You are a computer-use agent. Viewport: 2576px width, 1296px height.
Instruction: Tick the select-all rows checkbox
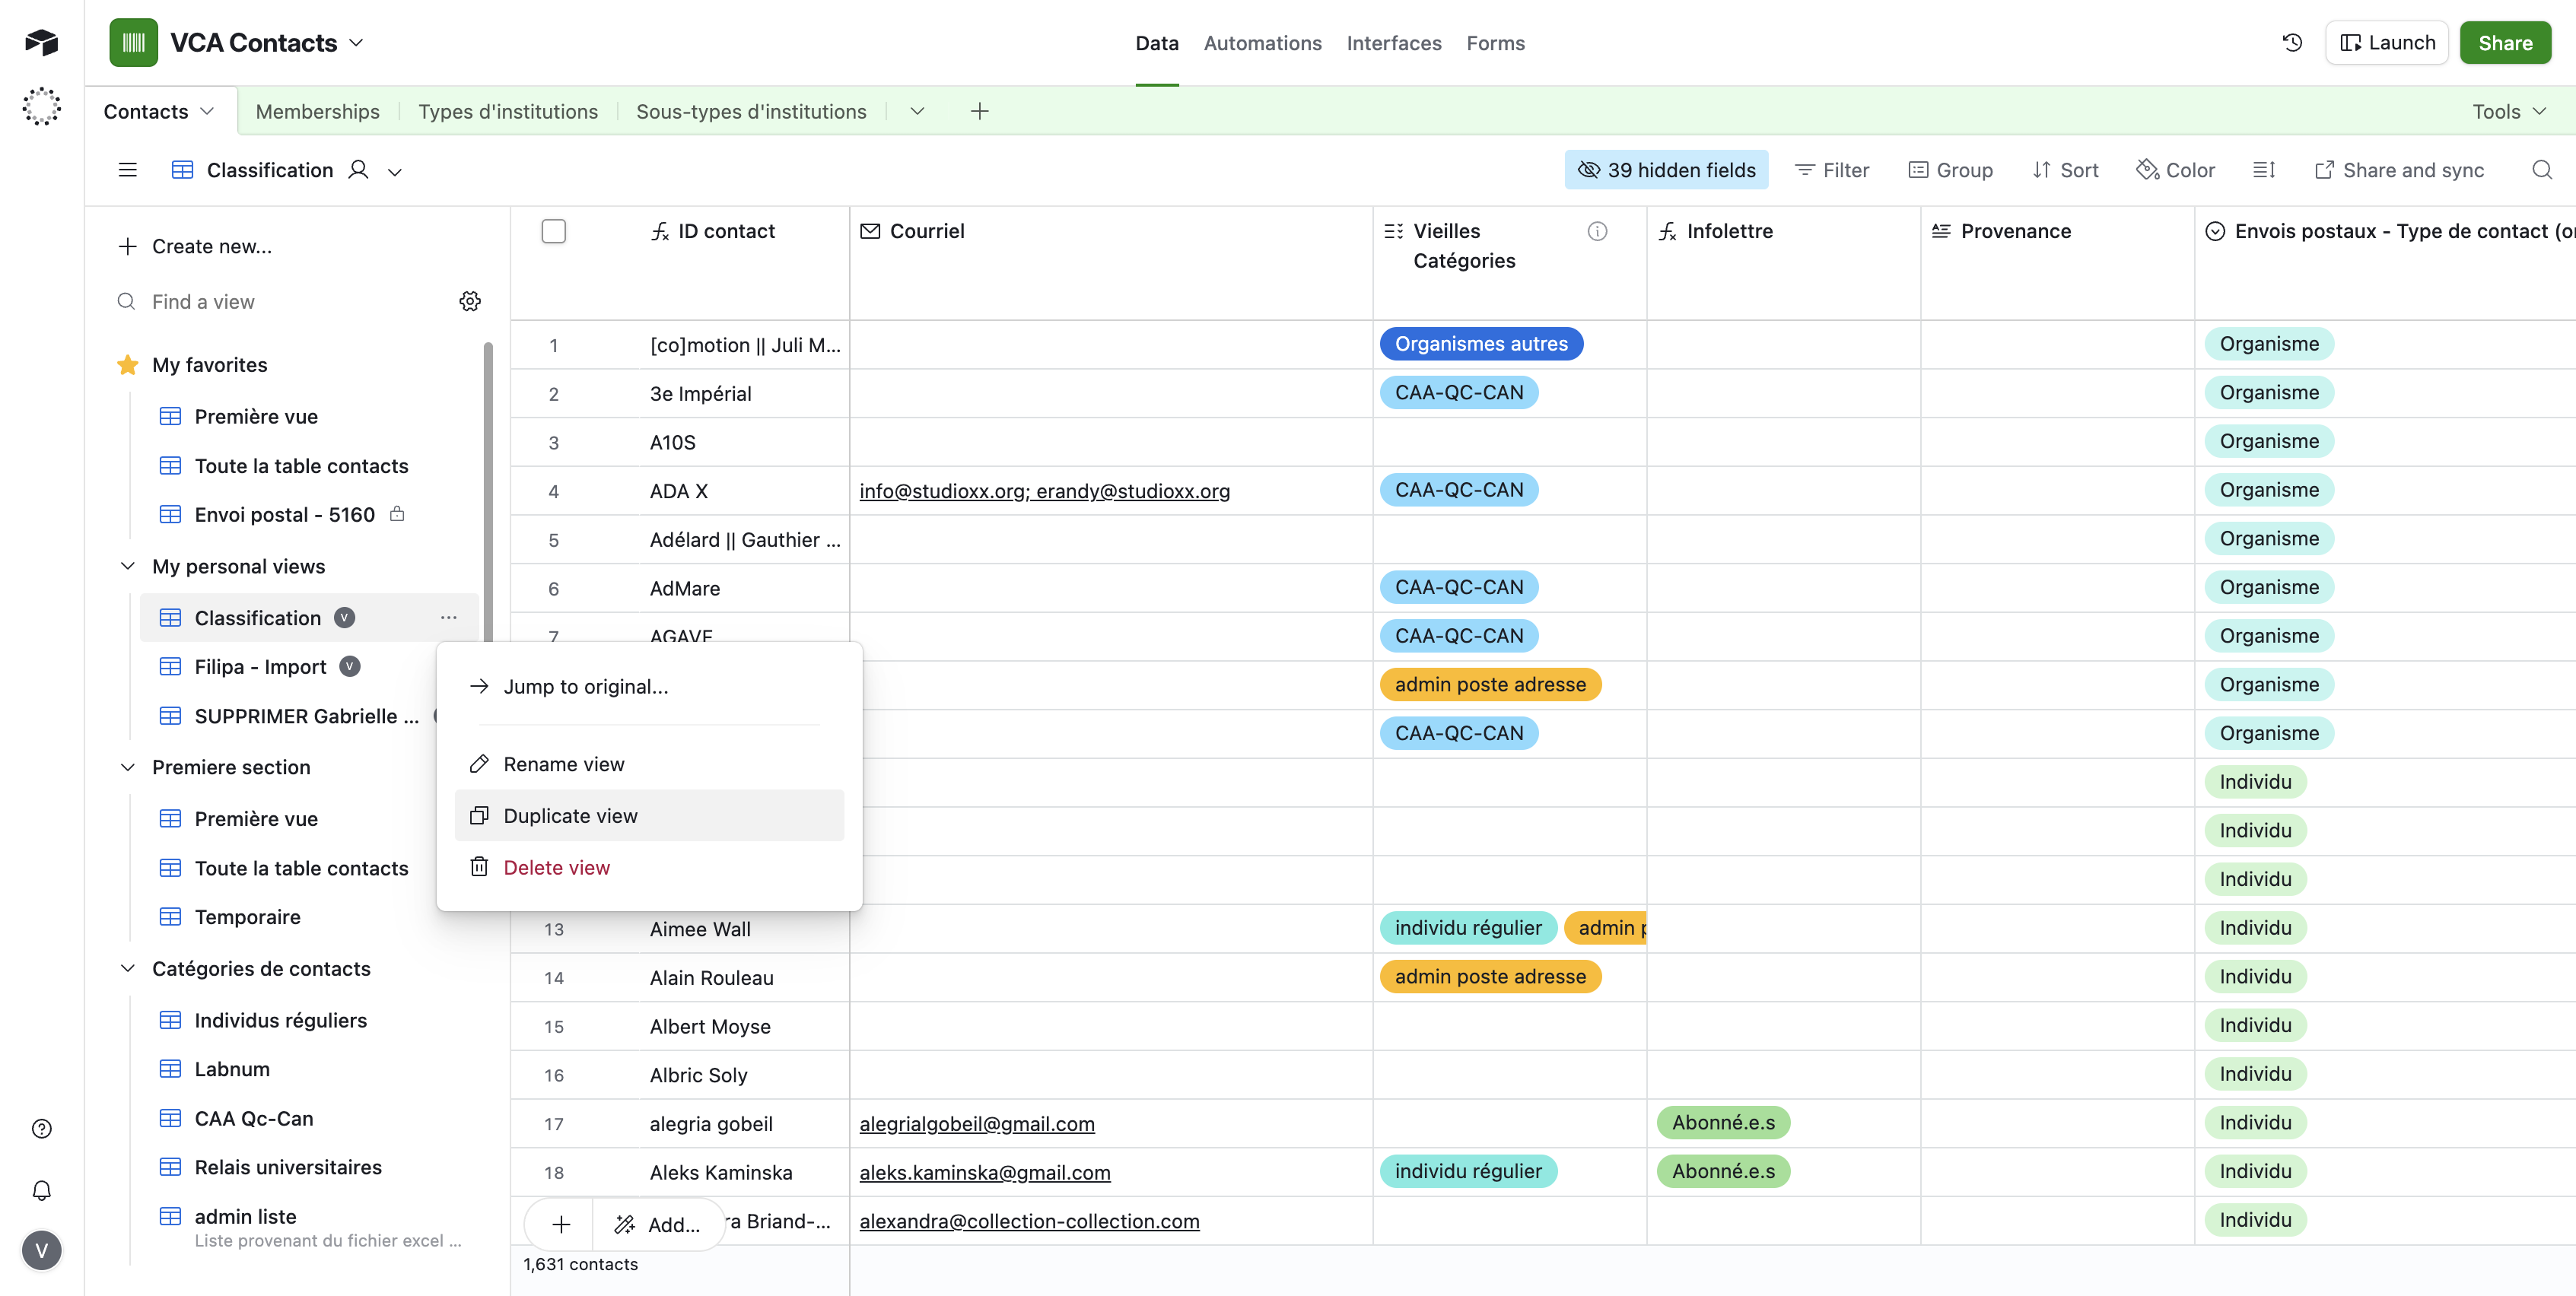pos(553,231)
